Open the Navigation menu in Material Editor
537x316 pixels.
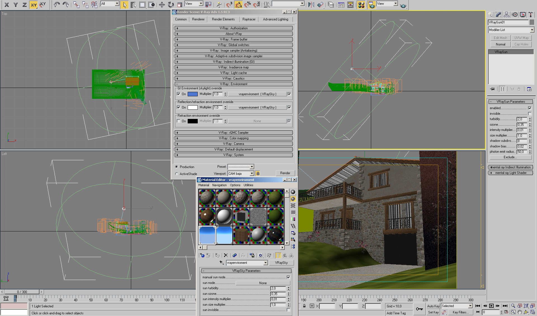(219, 185)
